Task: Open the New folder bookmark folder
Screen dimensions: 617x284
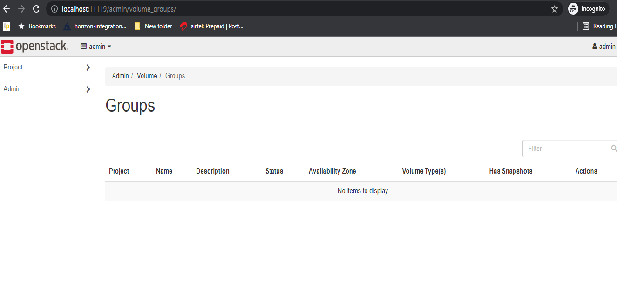Action: pyautogui.click(x=153, y=27)
